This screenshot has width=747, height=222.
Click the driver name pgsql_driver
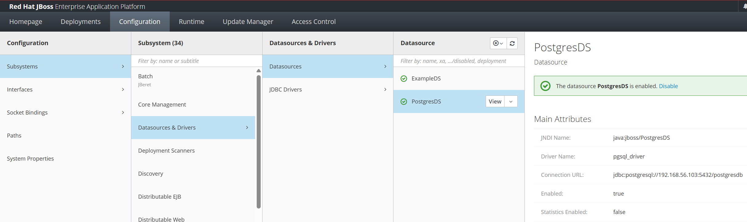point(629,156)
